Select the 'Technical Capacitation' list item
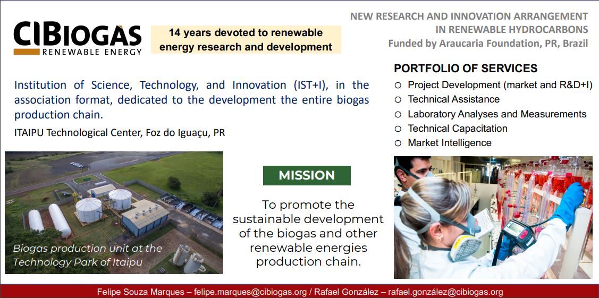The width and height of the screenshot is (599, 298). (457, 128)
